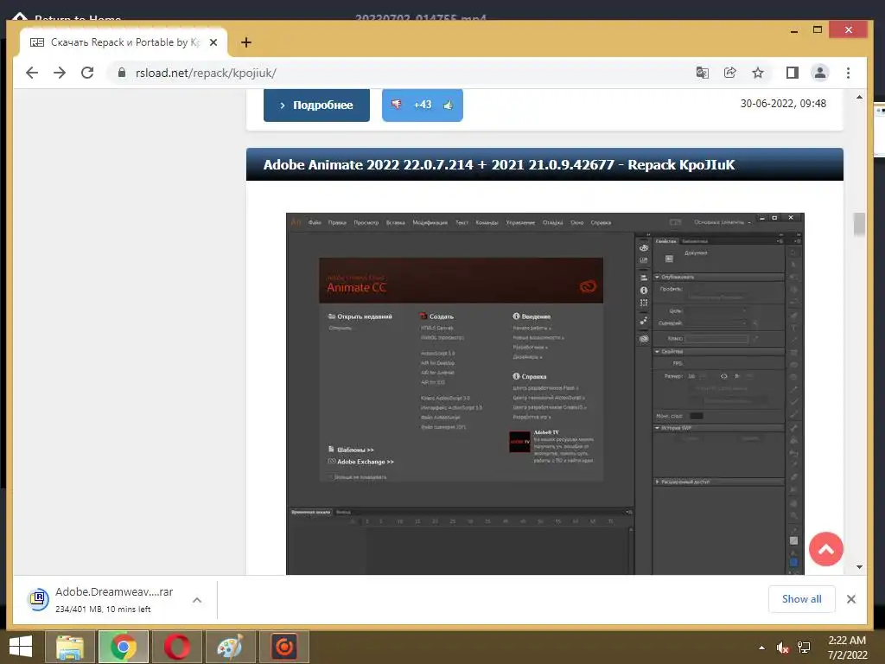Image resolution: width=885 pixels, height=664 pixels.
Task: Click the muted volume tray icon
Action: click(x=782, y=648)
